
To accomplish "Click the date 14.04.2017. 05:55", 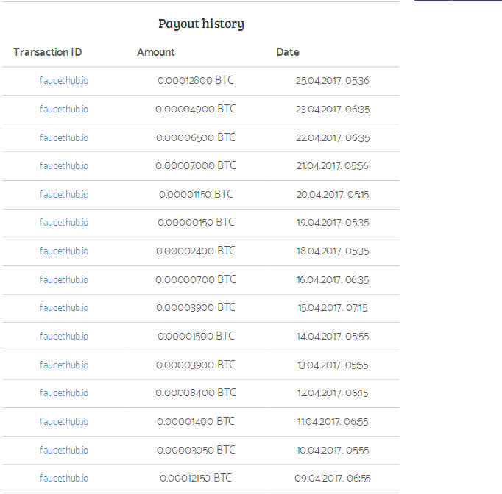I will coord(332,337).
